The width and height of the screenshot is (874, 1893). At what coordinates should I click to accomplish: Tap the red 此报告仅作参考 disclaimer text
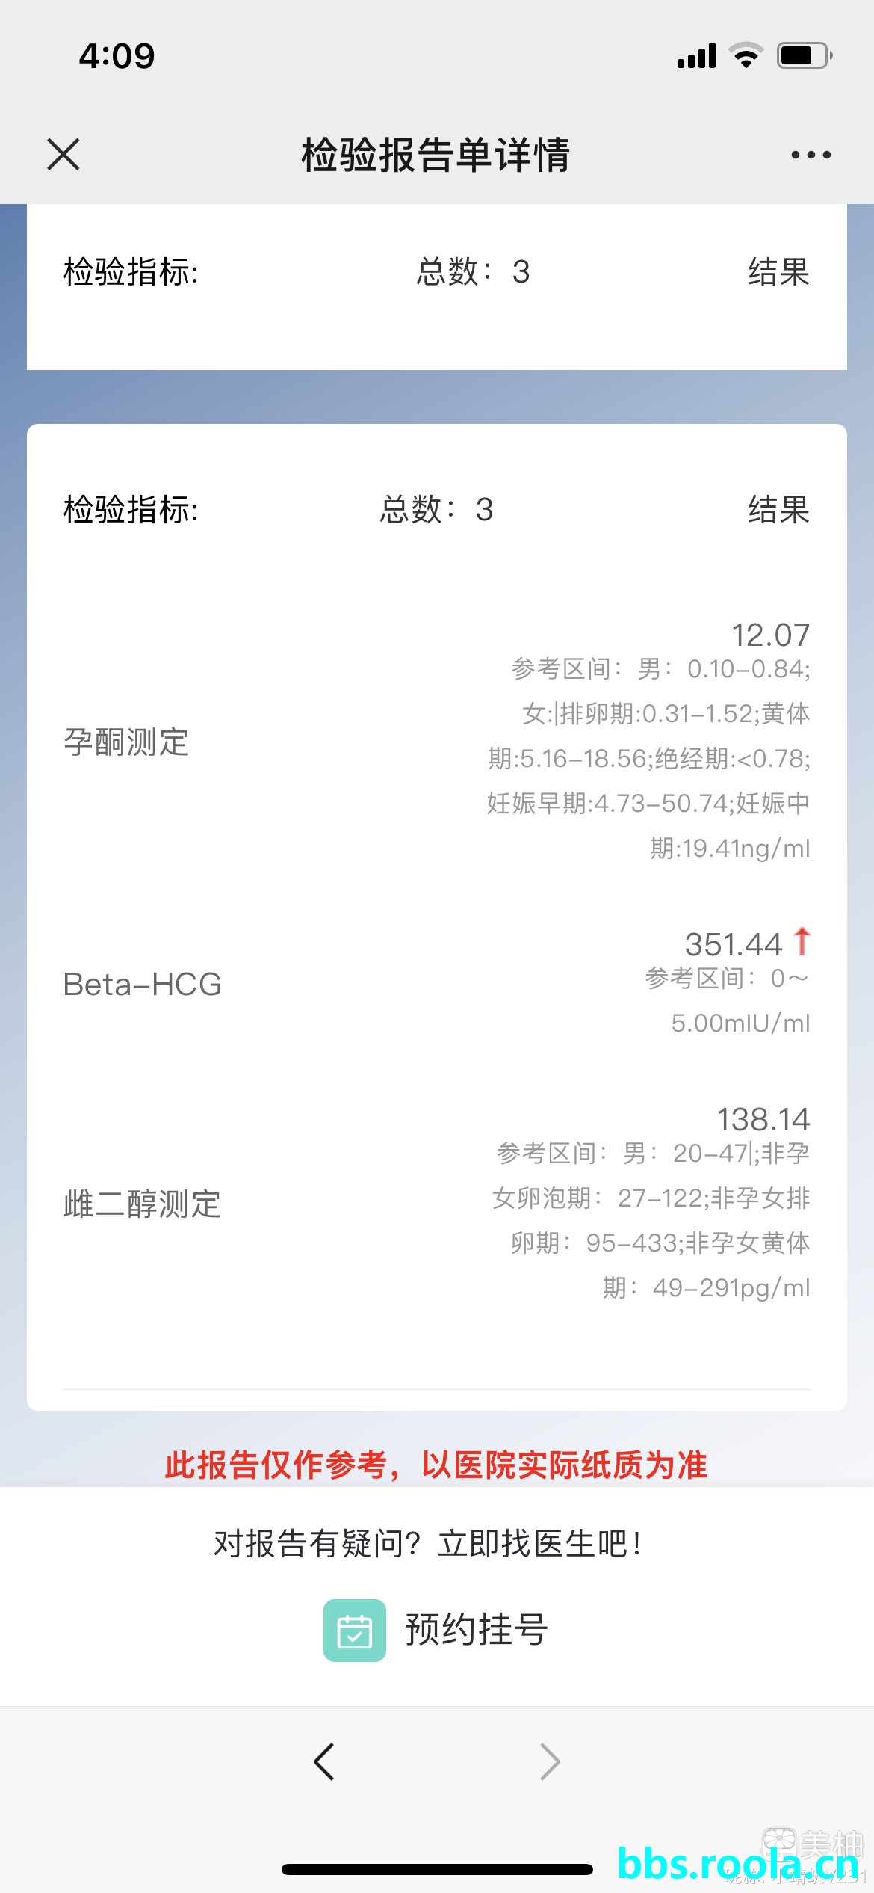pos(436,1465)
